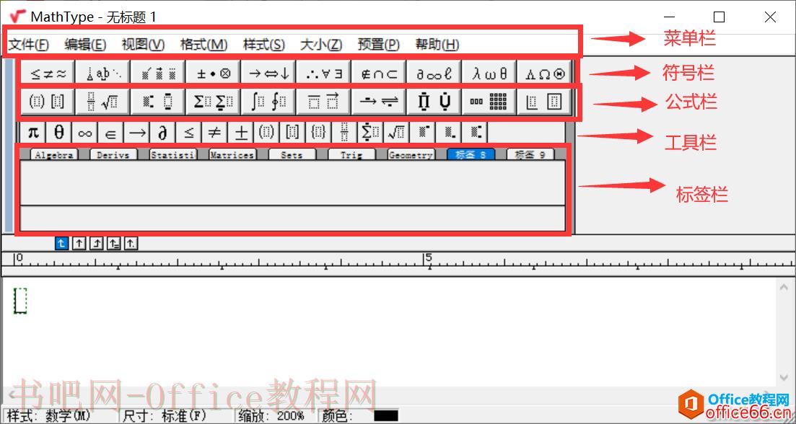
Task: Open the 编辑(E) menu
Action: click(x=85, y=45)
